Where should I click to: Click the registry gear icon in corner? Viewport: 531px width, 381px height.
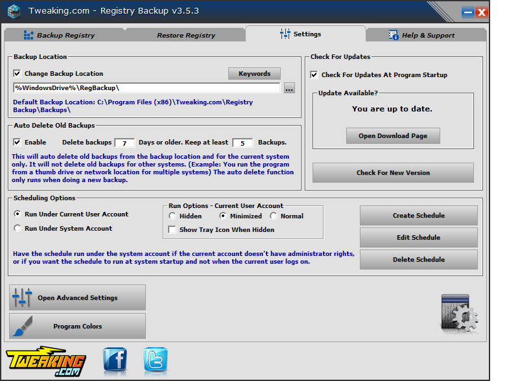pos(459,314)
